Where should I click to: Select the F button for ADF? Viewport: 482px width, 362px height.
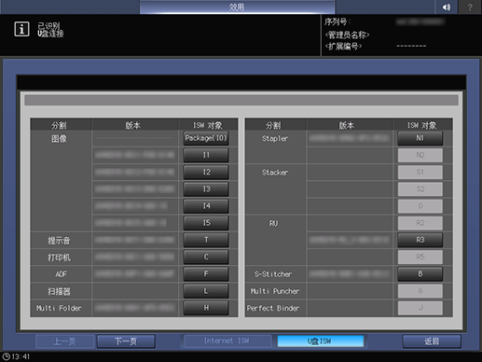tap(206, 273)
